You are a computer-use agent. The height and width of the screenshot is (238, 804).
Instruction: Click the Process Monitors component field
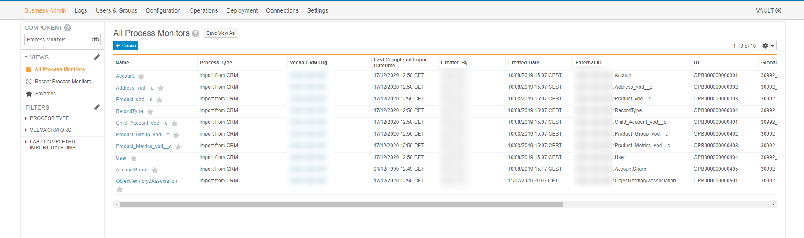(x=57, y=40)
